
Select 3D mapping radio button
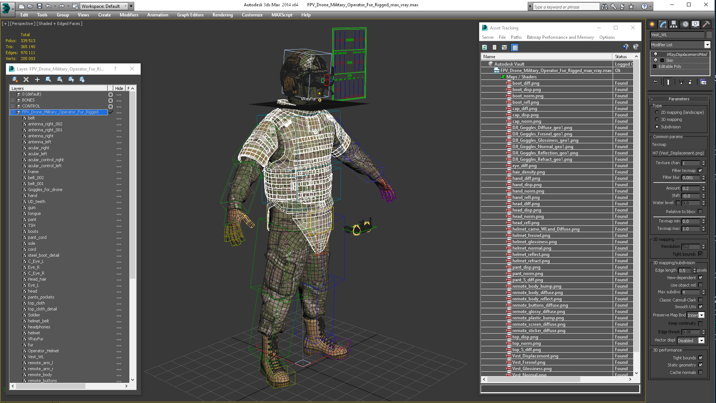pos(657,119)
